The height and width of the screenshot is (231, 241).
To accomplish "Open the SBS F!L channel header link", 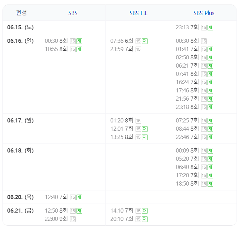I will (138, 13).
